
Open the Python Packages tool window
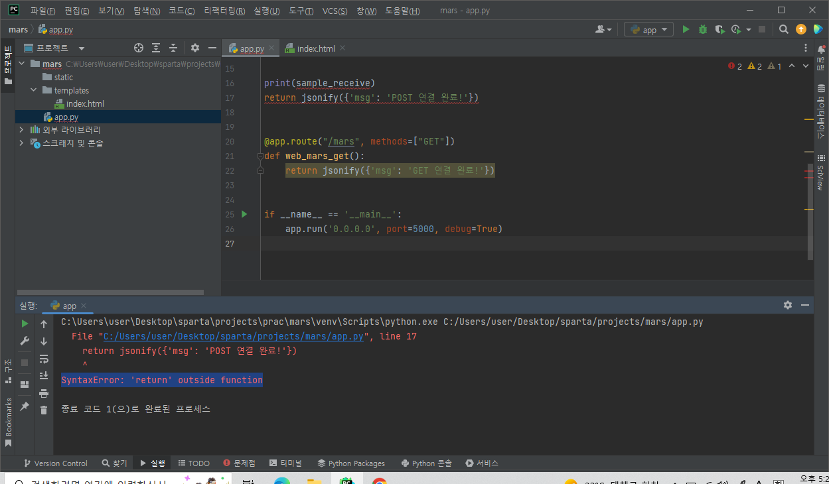[351, 463]
